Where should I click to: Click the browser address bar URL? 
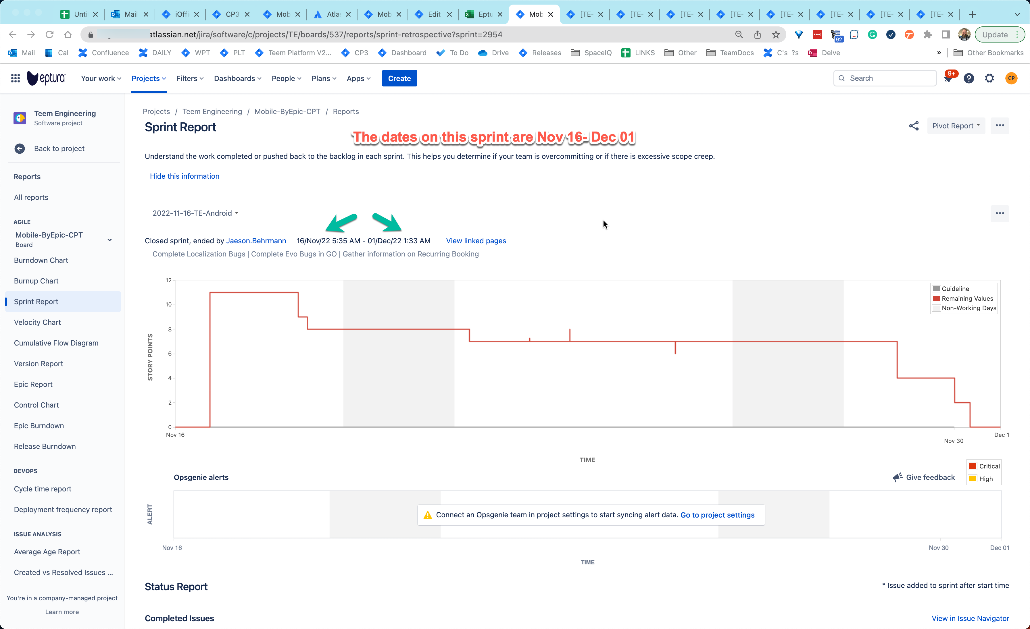coord(326,35)
